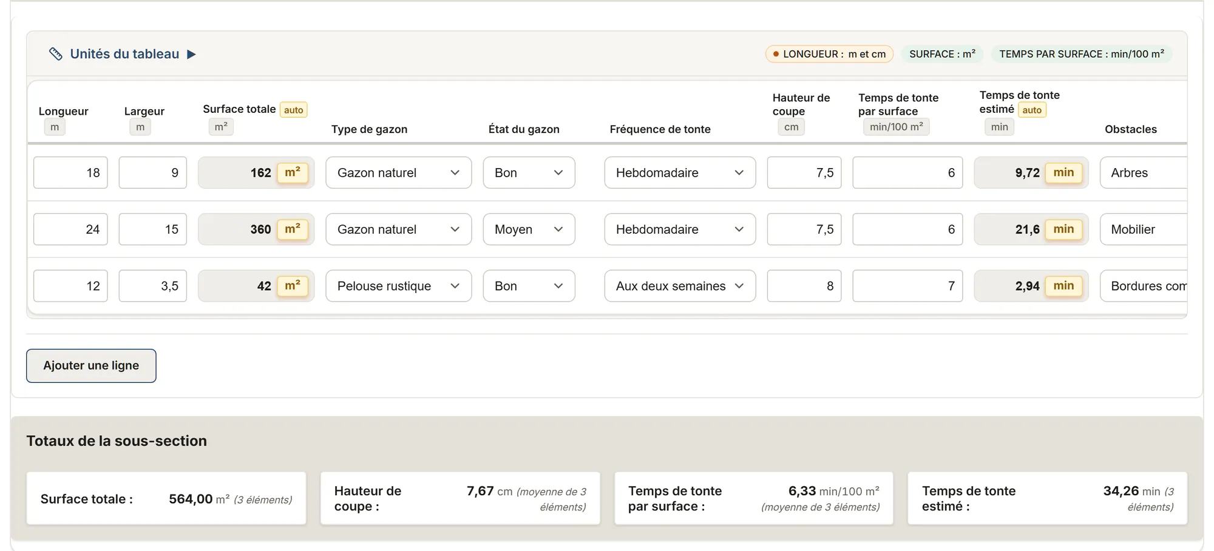Screen dimensions: 1214x551
Task: Open Type de gazon dropdown in 162 m² row
Action: pos(399,173)
